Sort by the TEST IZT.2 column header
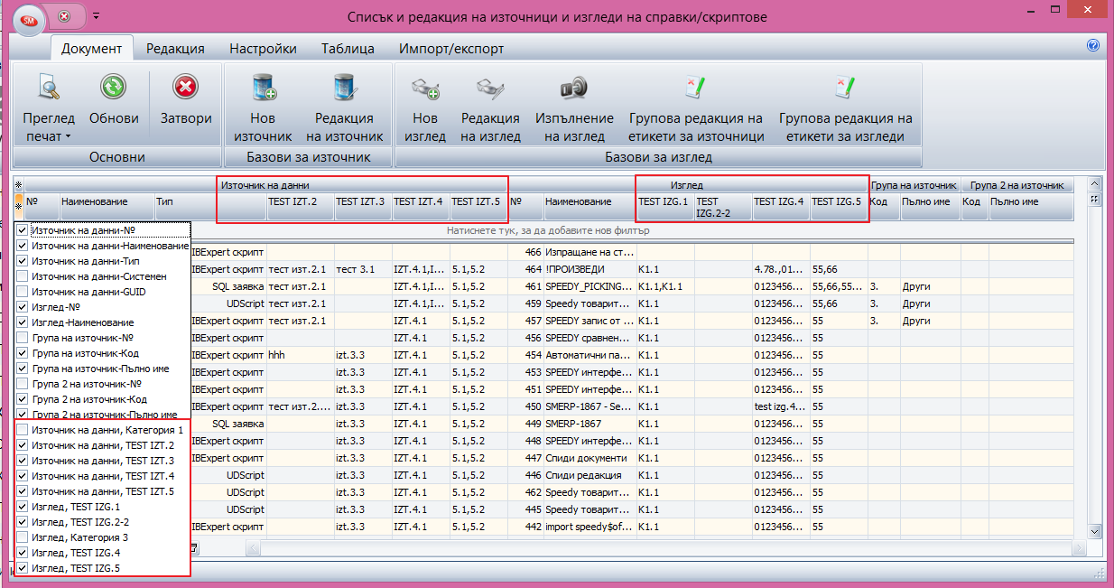This screenshot has height=588, width=1114. [300, 207]
